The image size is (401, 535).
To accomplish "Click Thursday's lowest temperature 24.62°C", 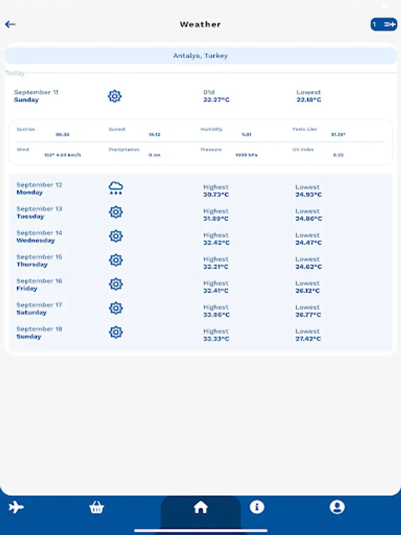I will (x=308, y=266).
